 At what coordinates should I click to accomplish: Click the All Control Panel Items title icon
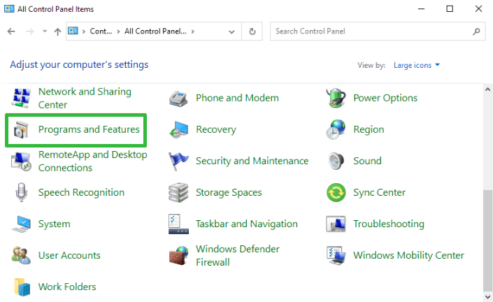[x=9, y=9]
